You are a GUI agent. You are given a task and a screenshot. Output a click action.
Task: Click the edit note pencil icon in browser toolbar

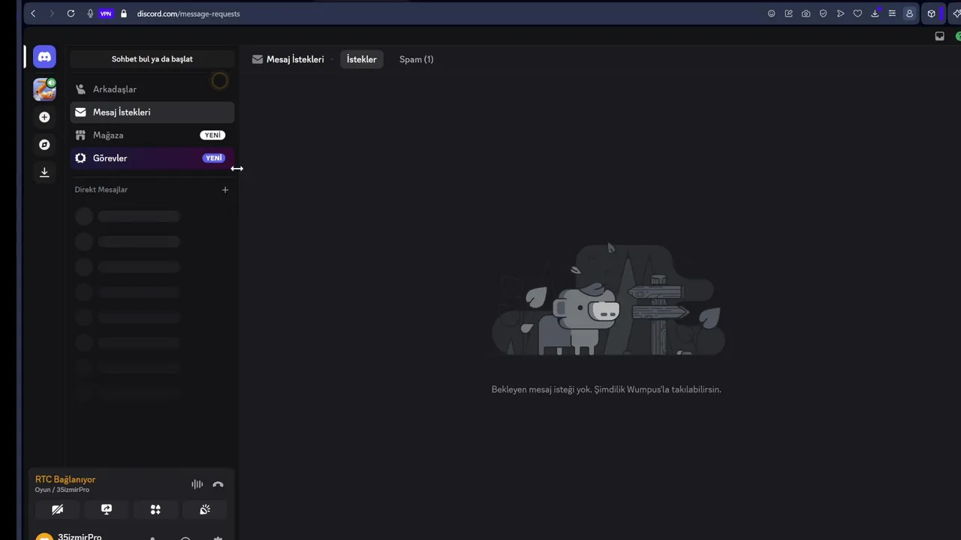pyautogui.click(x=788, y=13)
